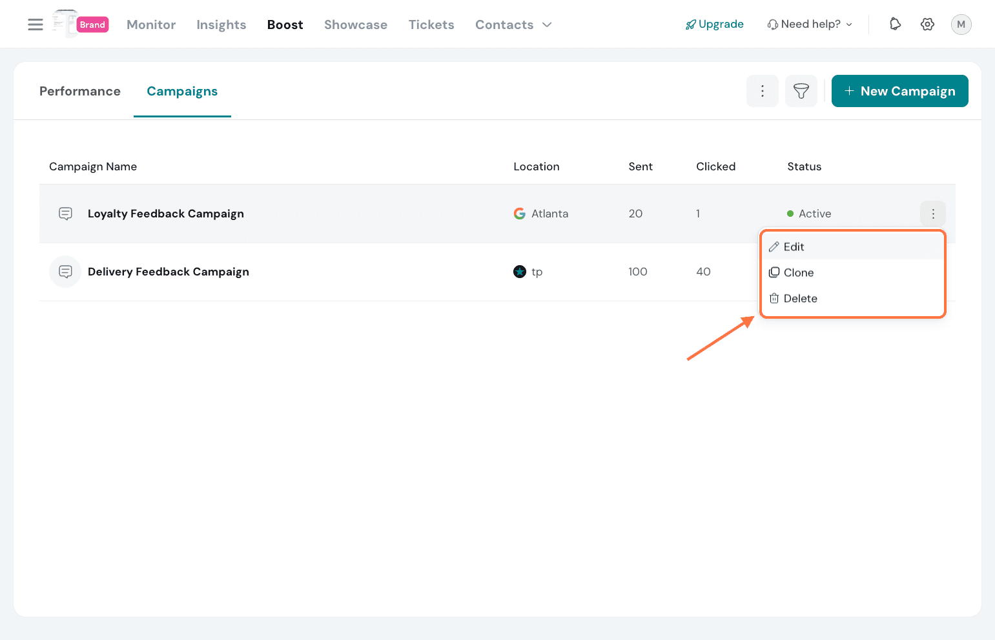Open the hamburger menu icon

[36, 25]
